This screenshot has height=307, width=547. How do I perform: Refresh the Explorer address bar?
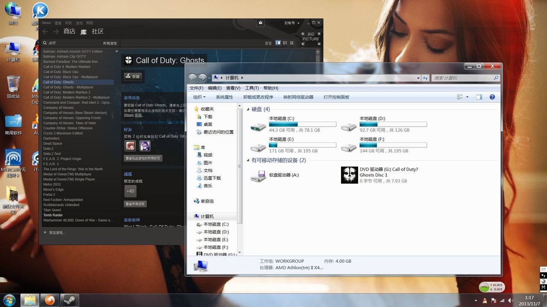click(425, 78)
